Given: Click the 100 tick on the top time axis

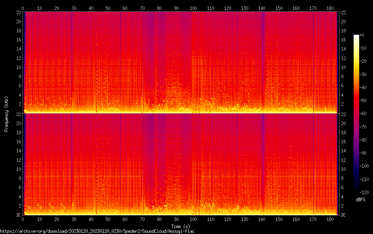Looking at the screenshot, I should pos(193,8).
